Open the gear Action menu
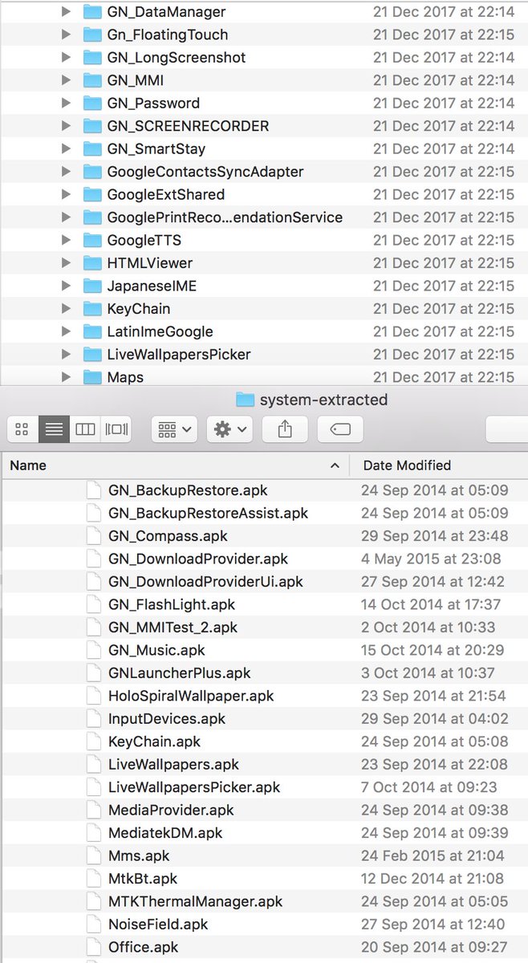Viewport: 528px width, 963px height. 230,429
